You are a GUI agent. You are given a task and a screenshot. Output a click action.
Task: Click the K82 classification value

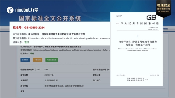[46, 70]
